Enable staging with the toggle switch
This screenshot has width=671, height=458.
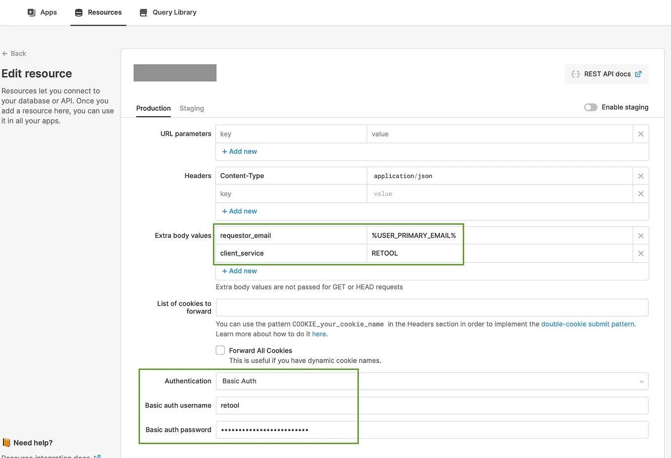point(590,107)
